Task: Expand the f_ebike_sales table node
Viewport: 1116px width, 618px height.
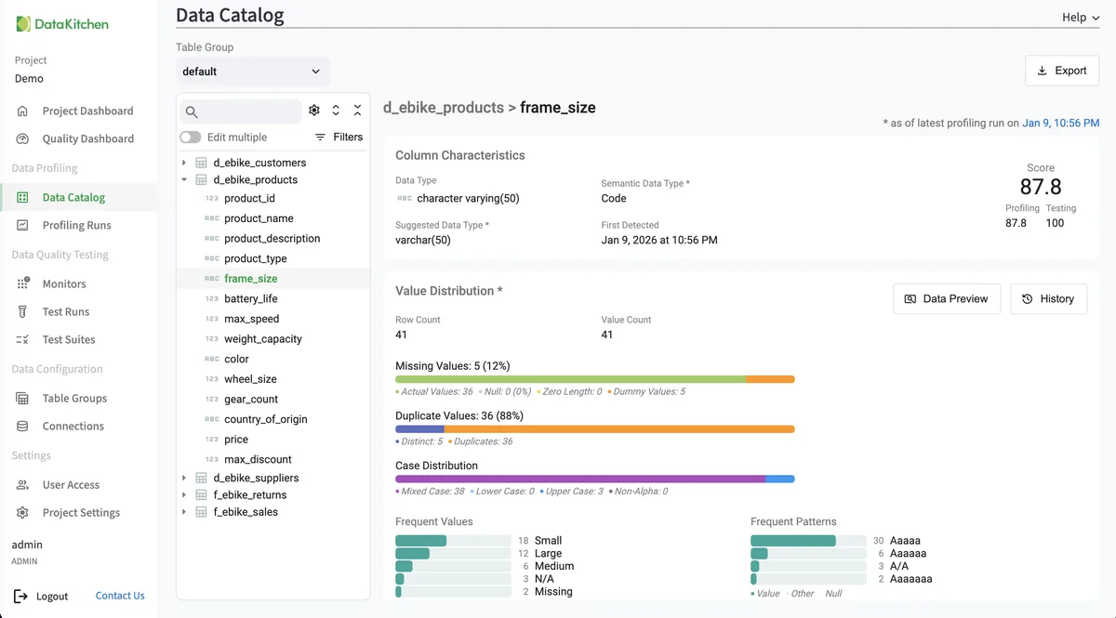Action: coord(184,512)
